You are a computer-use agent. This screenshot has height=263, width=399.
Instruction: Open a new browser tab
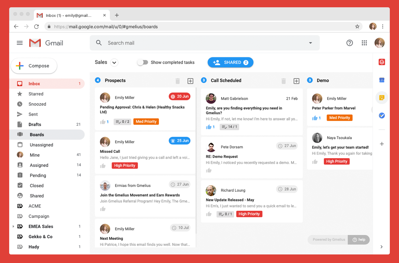pyautogui.click(x=117, y=15)
